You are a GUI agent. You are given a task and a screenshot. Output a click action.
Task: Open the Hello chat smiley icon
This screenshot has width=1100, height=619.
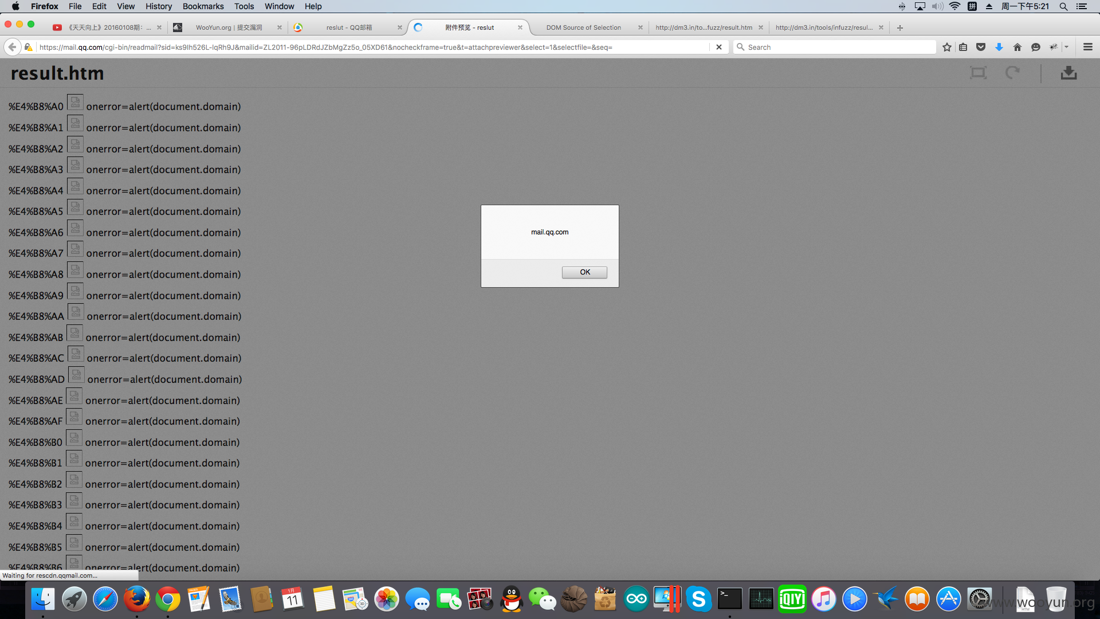pyautogui.click(x=1036, y=47)
